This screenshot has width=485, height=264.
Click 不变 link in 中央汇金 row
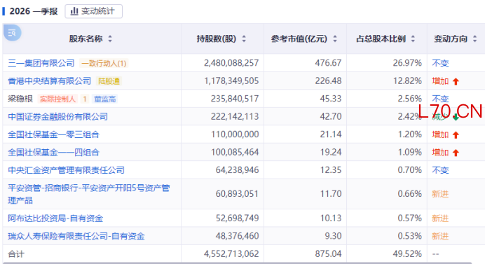click(440, 170)
